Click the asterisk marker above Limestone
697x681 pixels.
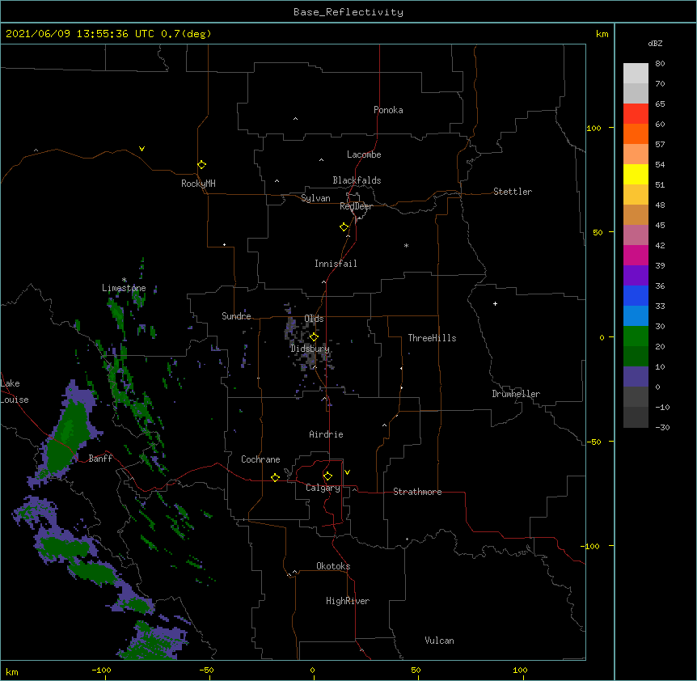click(x=125, y=280)
